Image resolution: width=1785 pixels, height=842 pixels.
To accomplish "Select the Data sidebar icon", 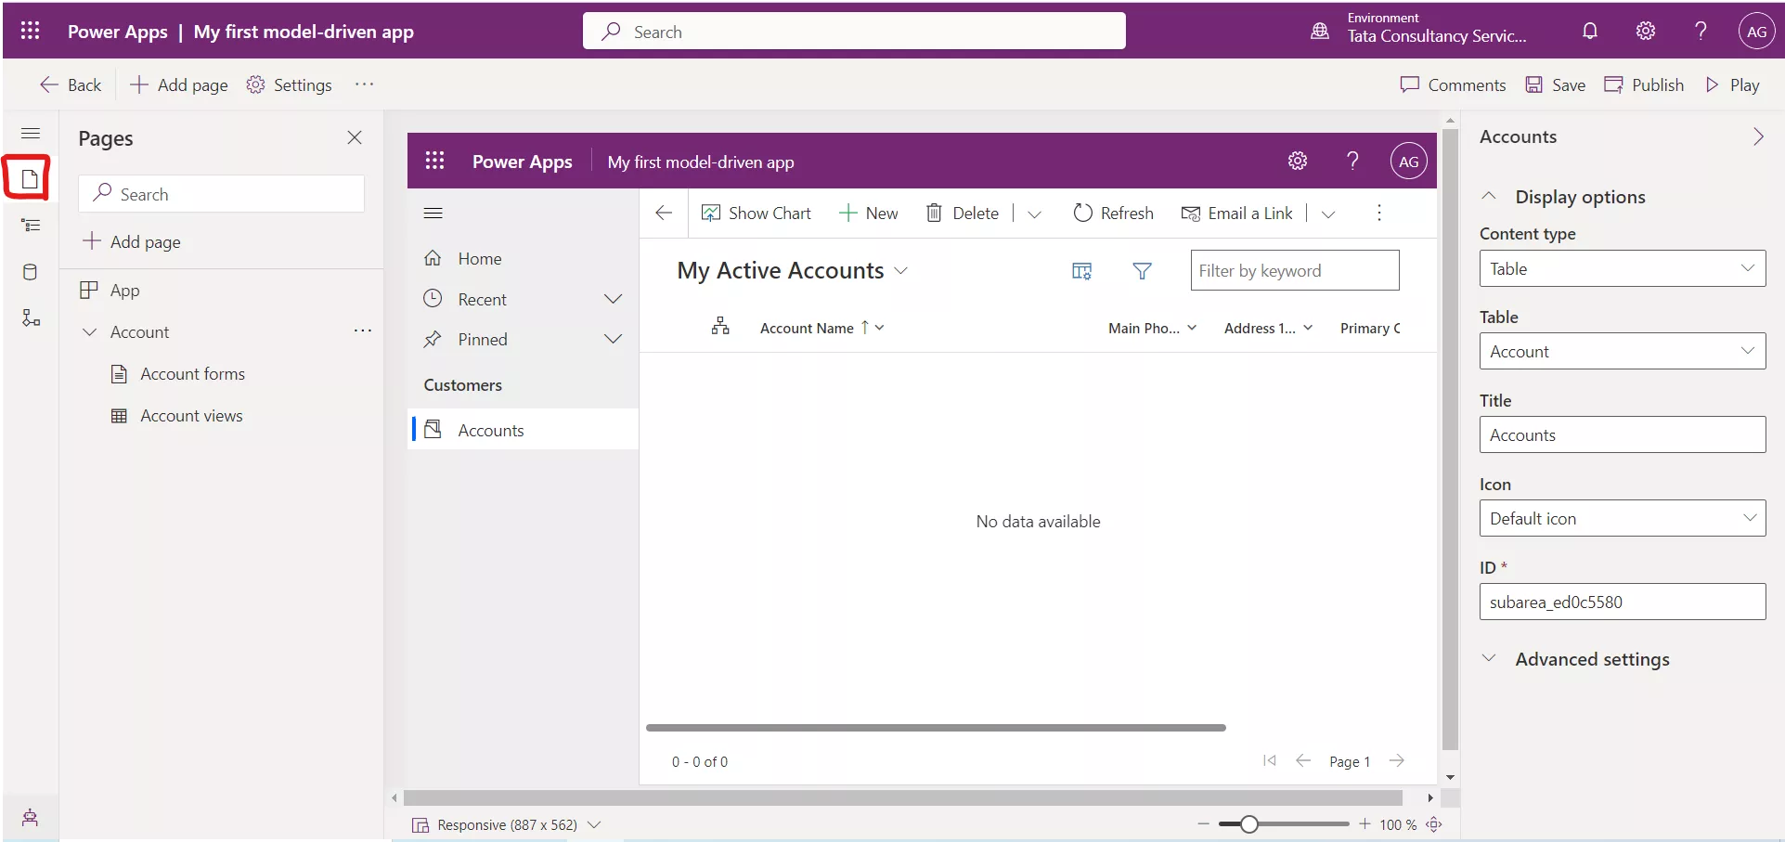I will coord(30,271).
